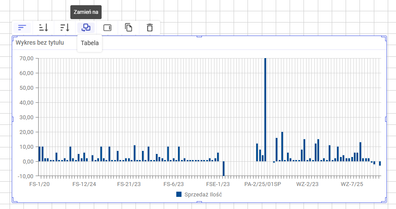Sort chart descending with the toolbar icon
This screenshot has height=209, width=396.
click(65, 28)
